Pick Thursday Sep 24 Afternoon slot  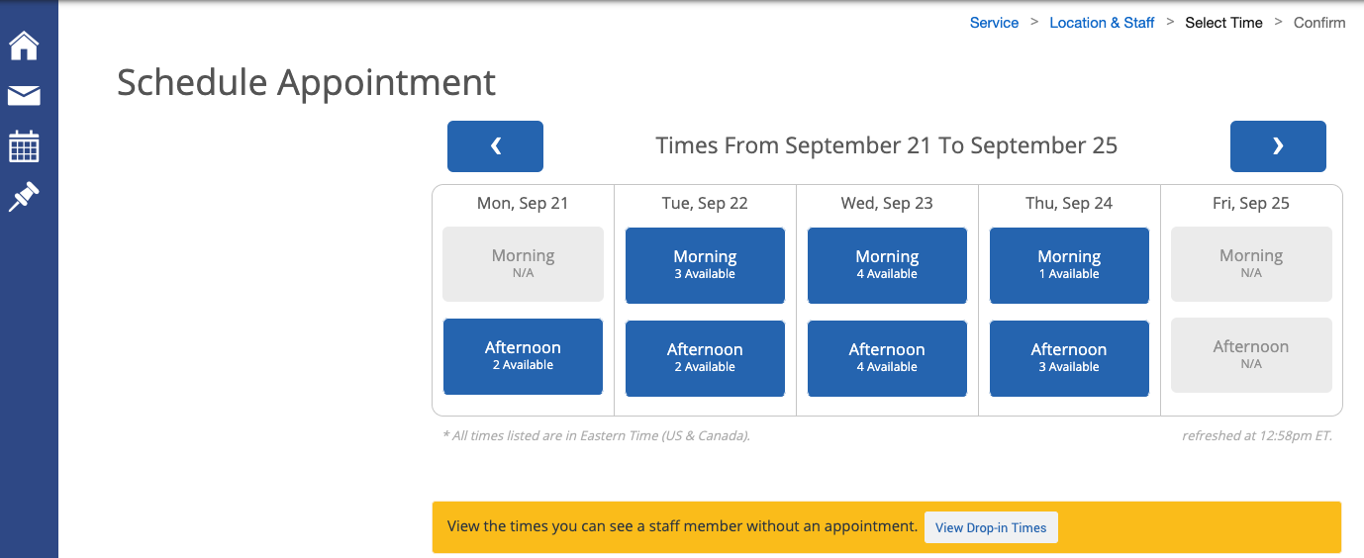[x=1069, y=358]
